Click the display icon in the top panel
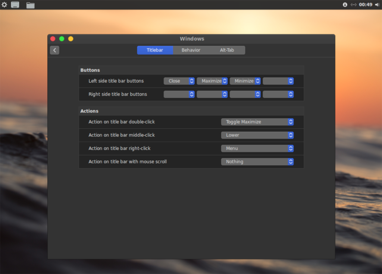The width and height of the screenshot is (382, 274). click(15, 5)
